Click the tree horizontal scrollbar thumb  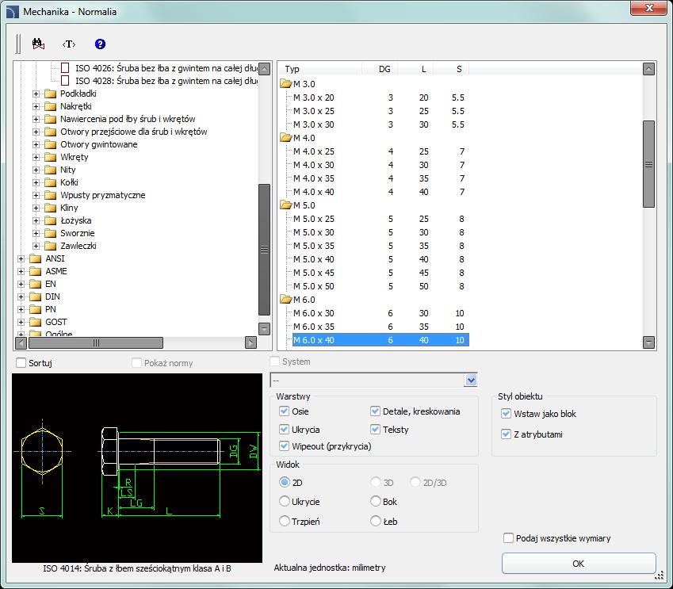coord(96,342)
